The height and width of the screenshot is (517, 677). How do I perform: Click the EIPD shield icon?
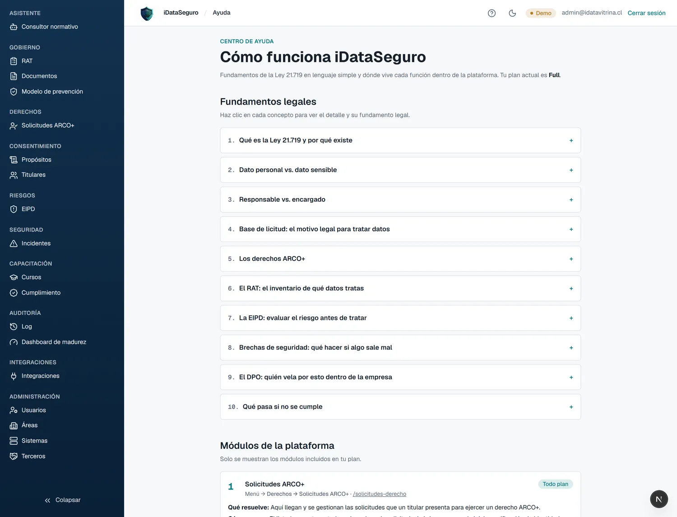click(x=14, y=209)
